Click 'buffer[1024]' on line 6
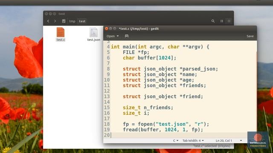The width and height of the screenshot is (273, 153). (155, 58)
